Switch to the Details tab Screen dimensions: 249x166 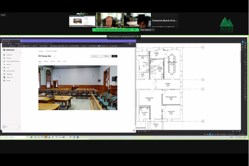46,61
